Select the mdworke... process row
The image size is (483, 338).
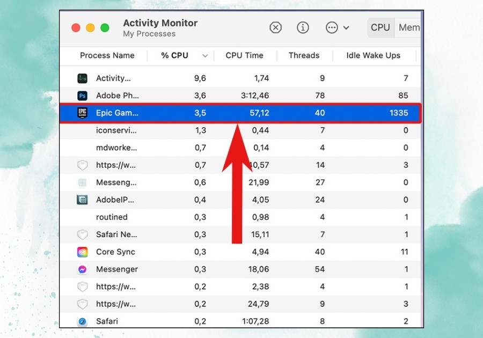[240, 148]
